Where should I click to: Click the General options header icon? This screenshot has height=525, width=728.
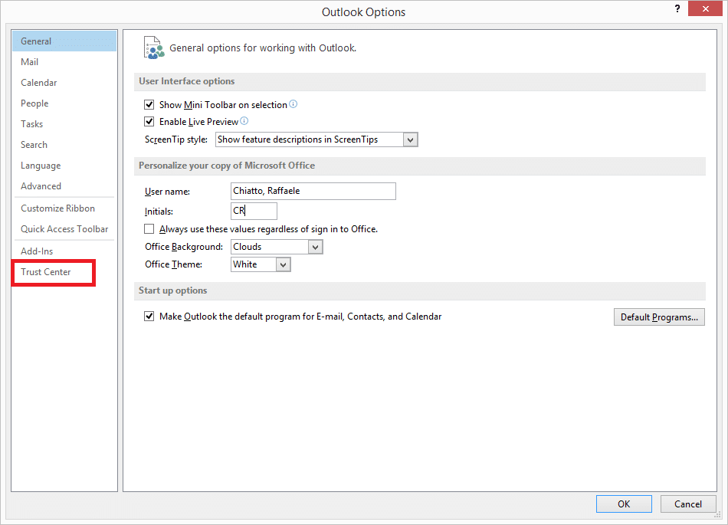[154, 48]
